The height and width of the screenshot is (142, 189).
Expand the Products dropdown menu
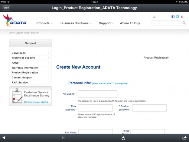tap(44, 23)
